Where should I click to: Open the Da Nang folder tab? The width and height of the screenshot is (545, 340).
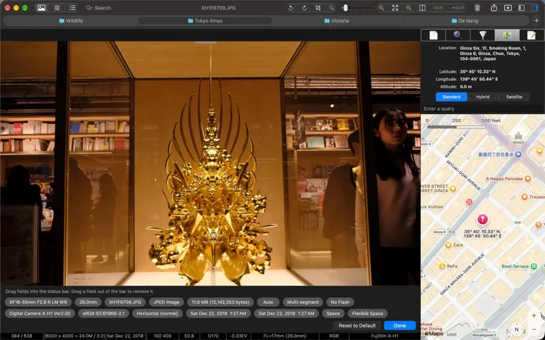pos(465,21)
